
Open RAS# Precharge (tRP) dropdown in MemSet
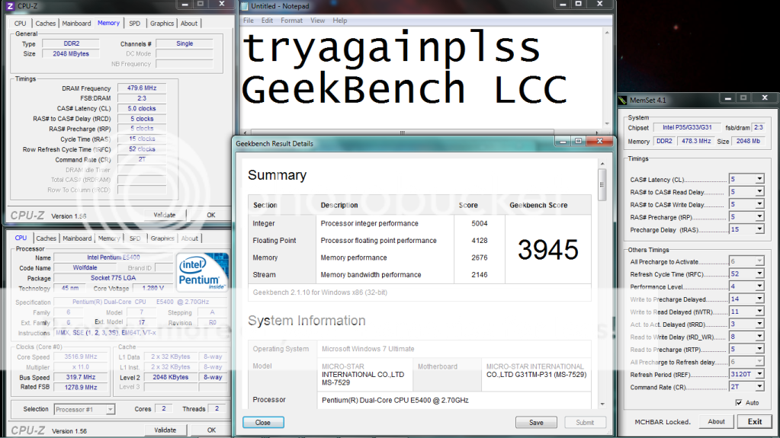tap(759, 217)
